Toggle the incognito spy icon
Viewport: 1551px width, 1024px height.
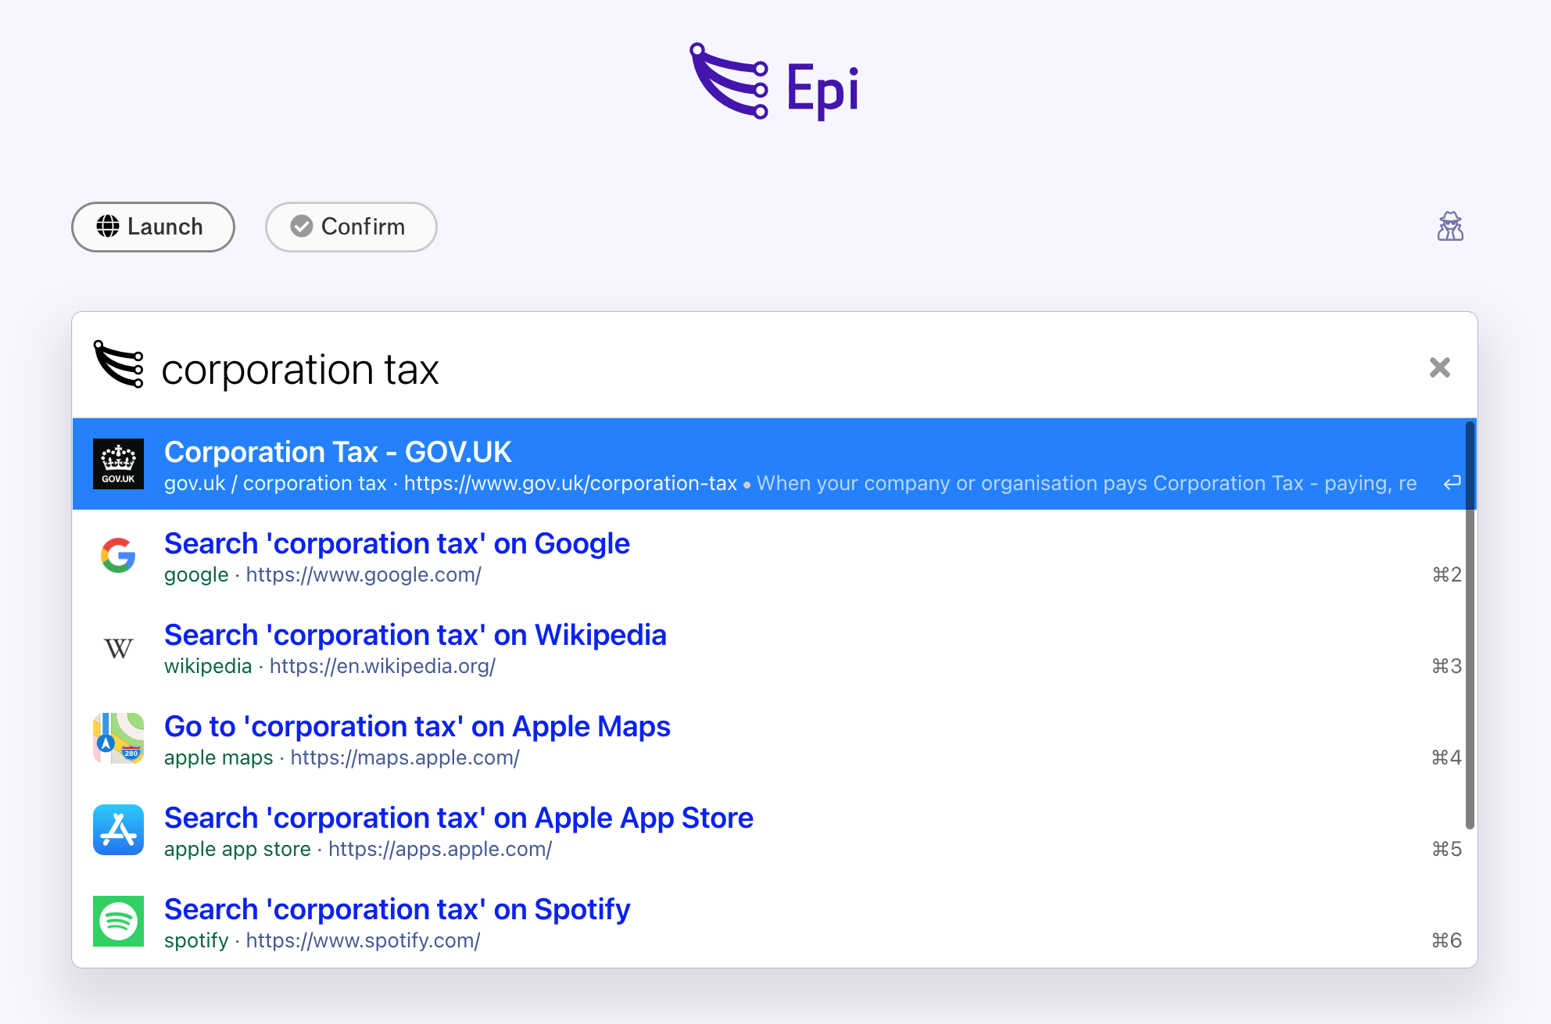[x=1450, y=227]
